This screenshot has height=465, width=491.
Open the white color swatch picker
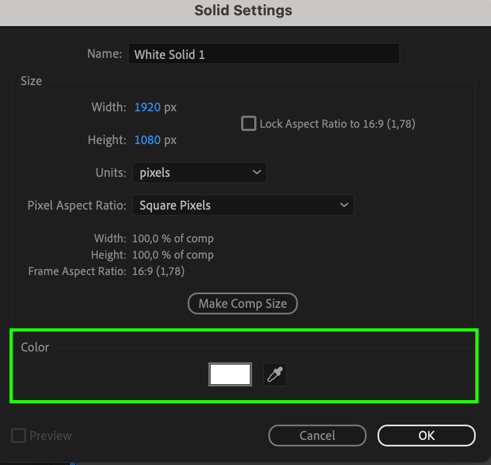pos(230,375)
